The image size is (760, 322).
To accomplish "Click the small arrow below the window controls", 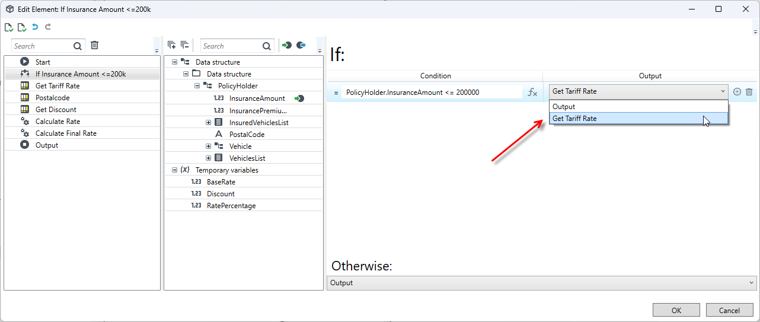I will click(755, 31).
